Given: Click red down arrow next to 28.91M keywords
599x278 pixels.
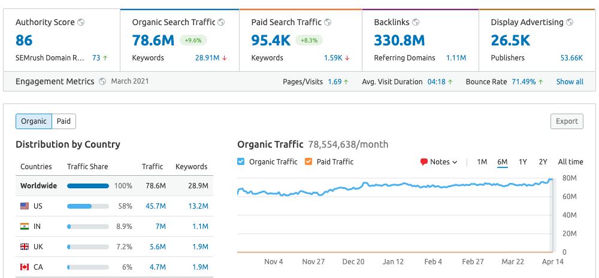Looking at the screenshot, I should click(x=225, y=58).
